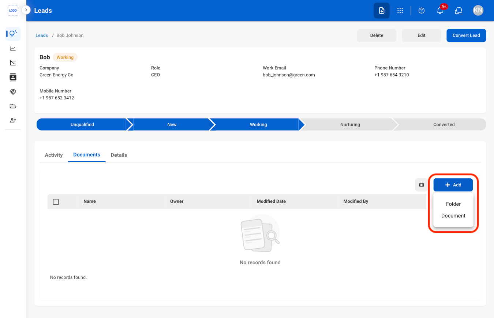Open the help question mark icon
The width and height of the screenshot is (494, 318).
(422, 11)
